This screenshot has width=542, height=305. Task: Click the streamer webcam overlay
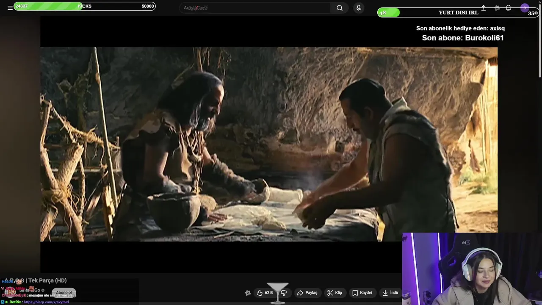472,269
